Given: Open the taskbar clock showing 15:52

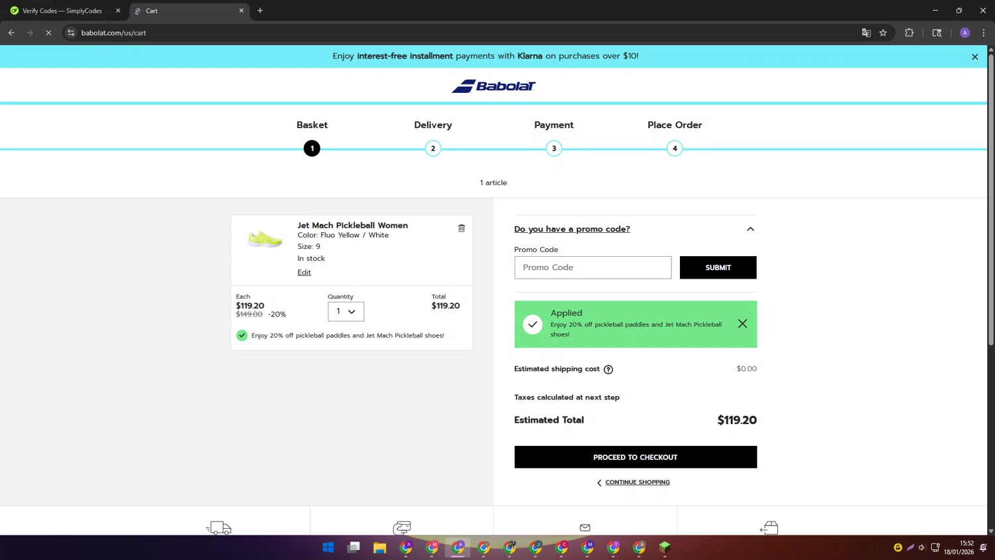Looking at the screenshot, I should (959, 547).
